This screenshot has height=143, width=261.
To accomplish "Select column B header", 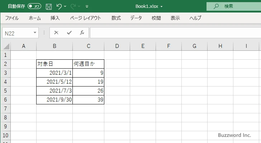I will click(x=54, y=46).
